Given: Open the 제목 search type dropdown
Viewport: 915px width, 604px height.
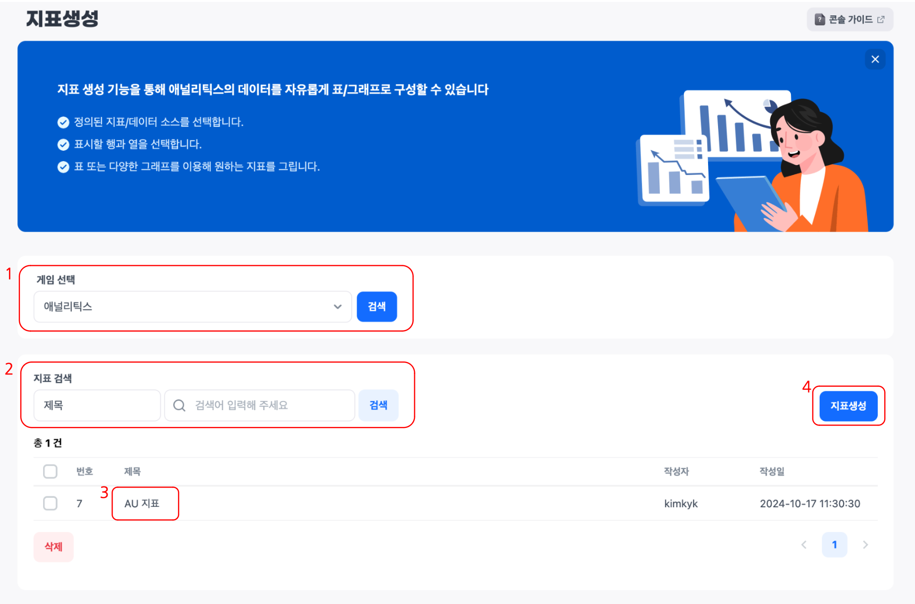Looking at the screenshot, I should point(97,406).
